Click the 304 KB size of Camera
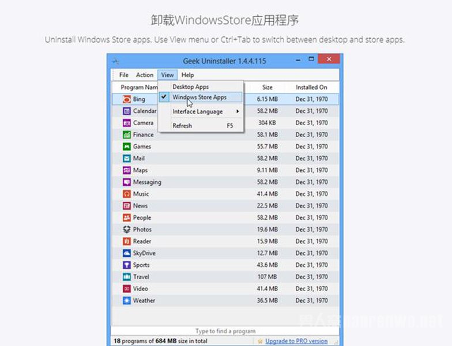This screenshot has width=452, height=346. (267, 123)
